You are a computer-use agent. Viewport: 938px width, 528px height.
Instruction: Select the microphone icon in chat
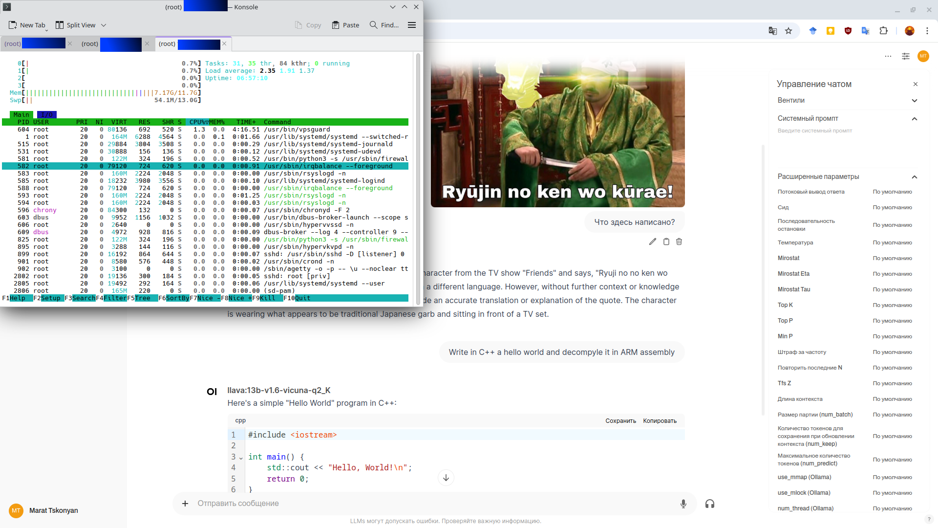683,504
